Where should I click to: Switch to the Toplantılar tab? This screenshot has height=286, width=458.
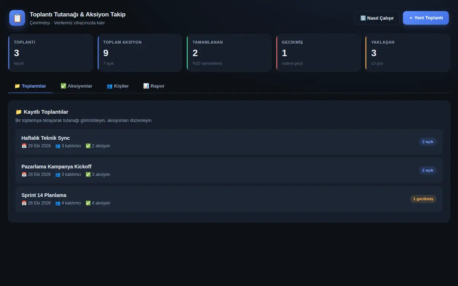click(x=30, y=86)
